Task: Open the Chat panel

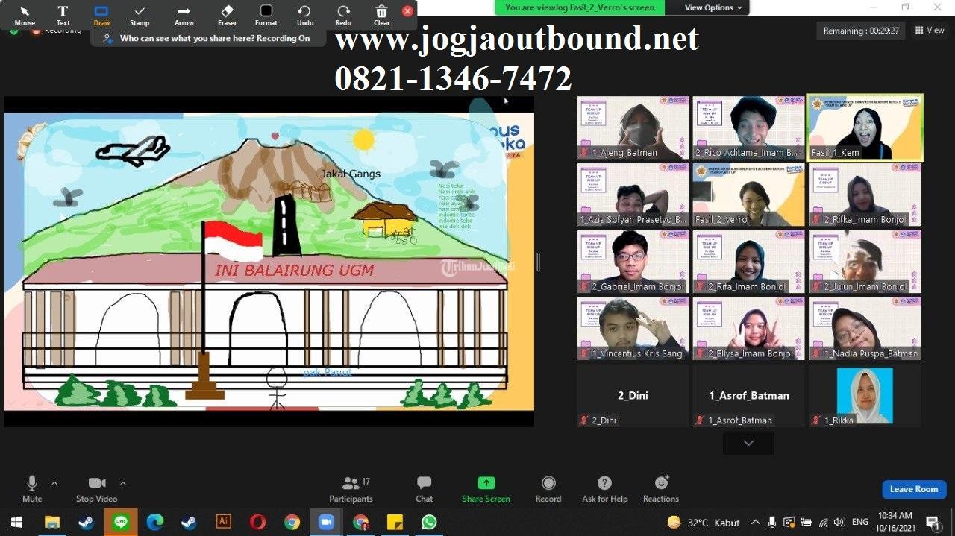Action: coord(424,488)
